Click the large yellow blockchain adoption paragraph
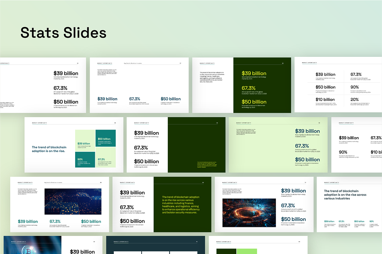The width and height of the screenshot is (382, 254). pos(181,204)
